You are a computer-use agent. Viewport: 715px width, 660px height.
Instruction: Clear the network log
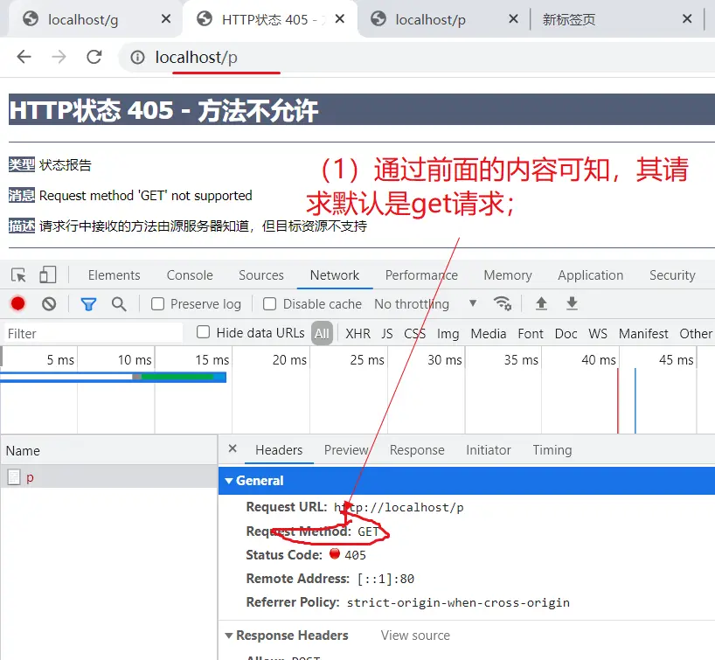(49, 303)
